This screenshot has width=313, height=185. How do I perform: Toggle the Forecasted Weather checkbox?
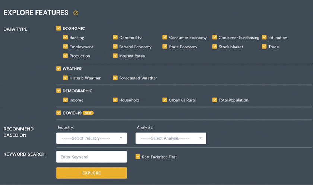116,78
